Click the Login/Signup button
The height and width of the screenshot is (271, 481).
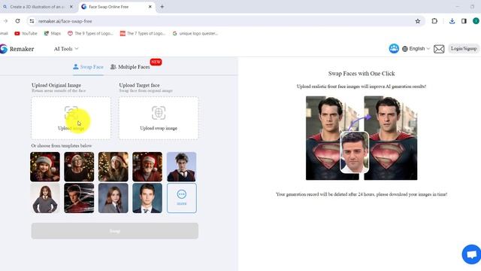pos(464,48)
